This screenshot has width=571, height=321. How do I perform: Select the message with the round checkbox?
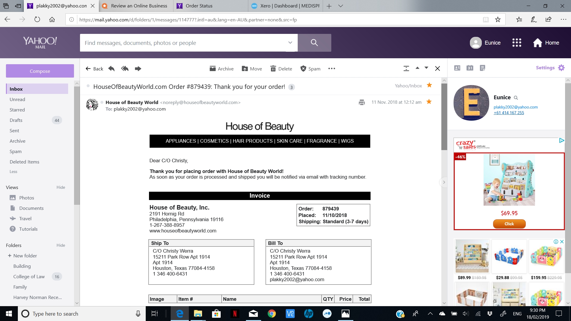click(x=88, y=86)
